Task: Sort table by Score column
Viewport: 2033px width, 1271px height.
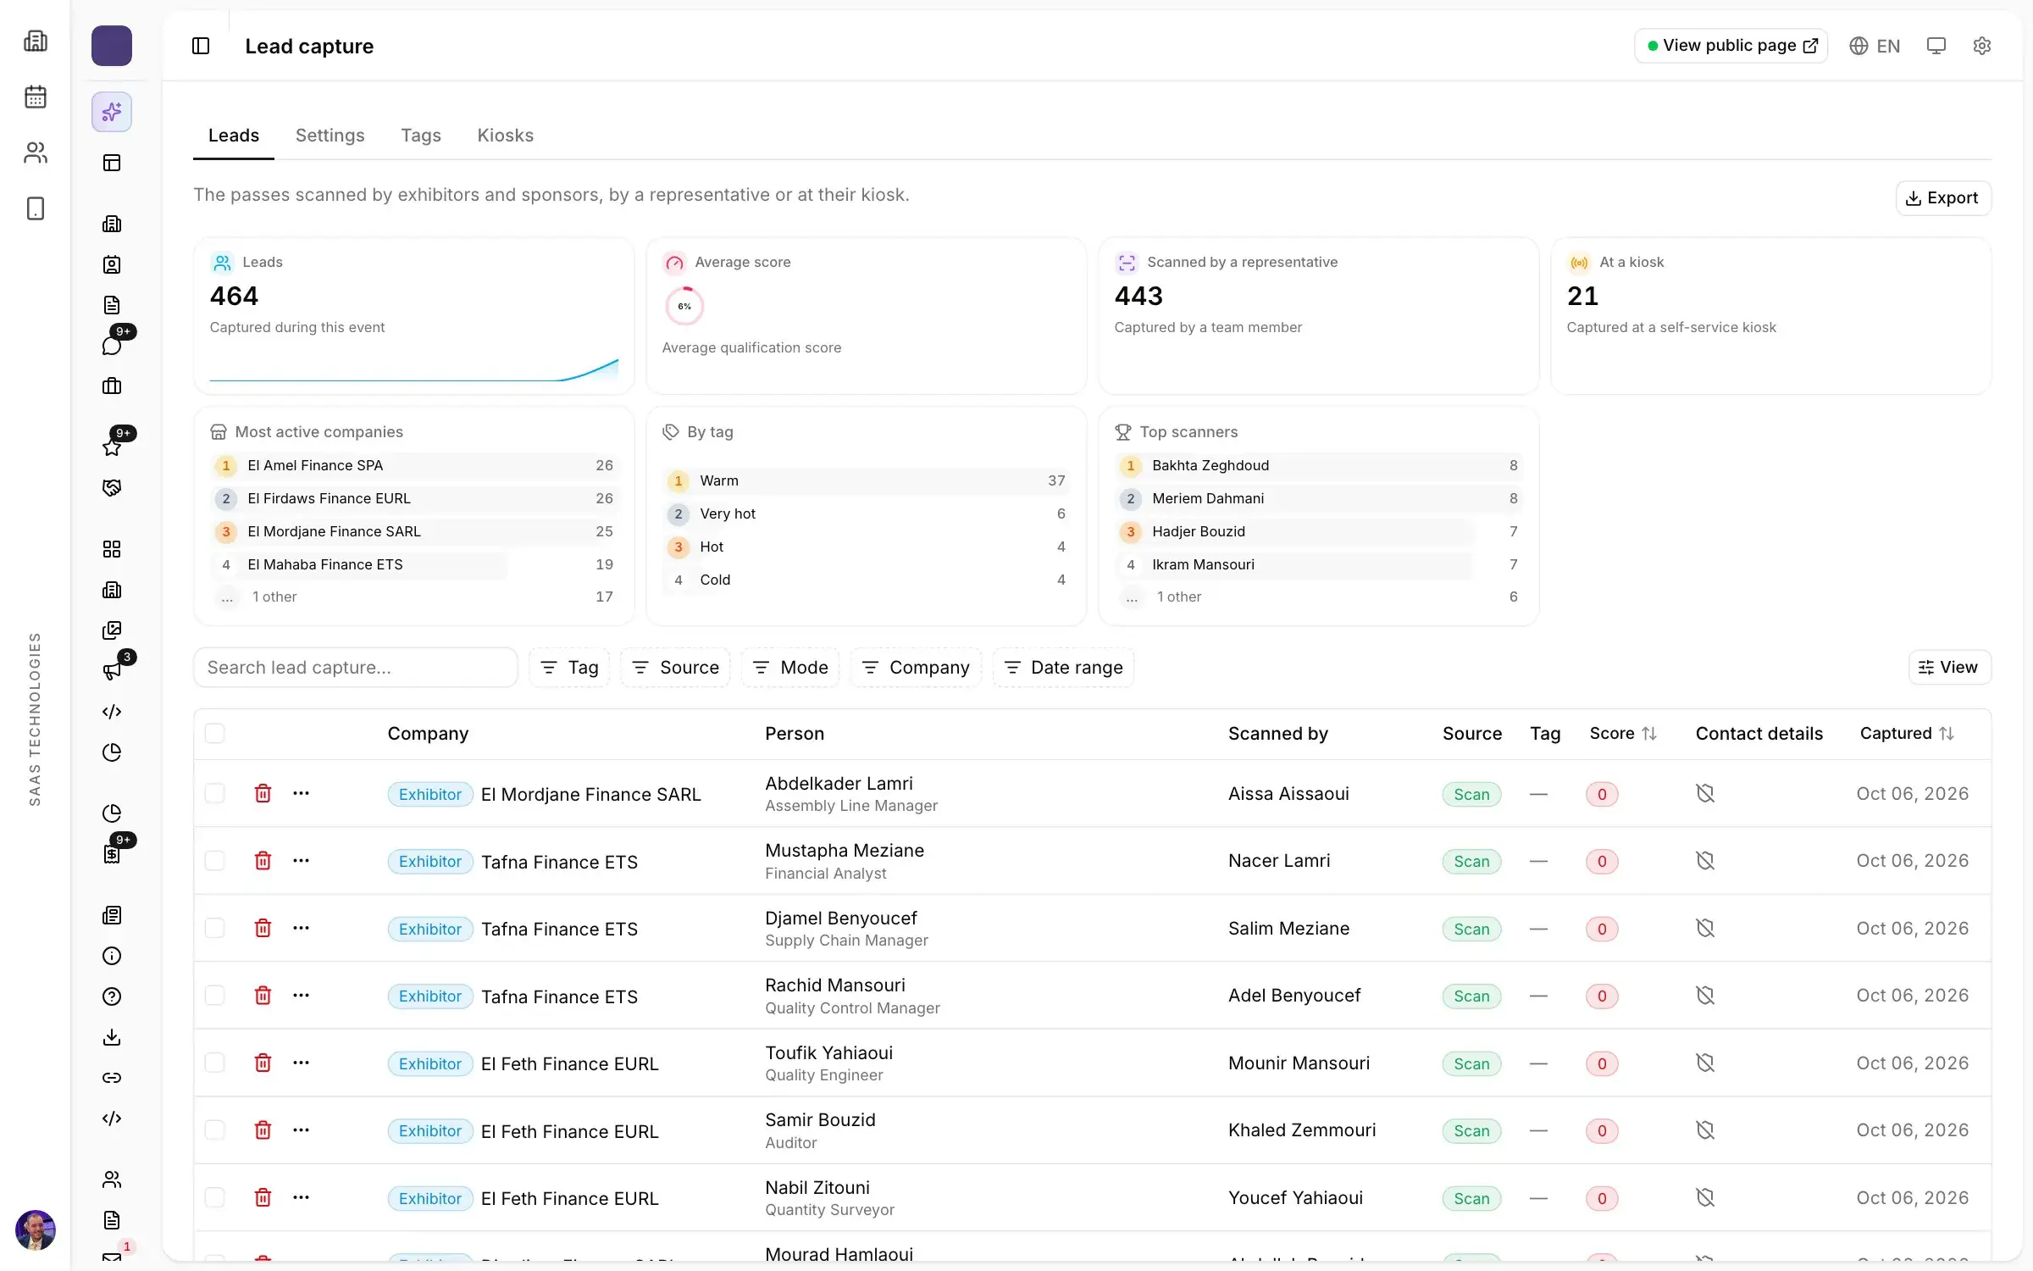Action: coord(1623,733)
